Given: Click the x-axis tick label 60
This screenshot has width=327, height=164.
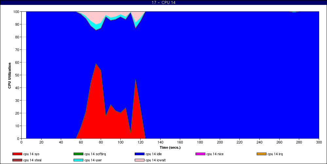Looking at the screenshot, I should (x=81, y=142).
